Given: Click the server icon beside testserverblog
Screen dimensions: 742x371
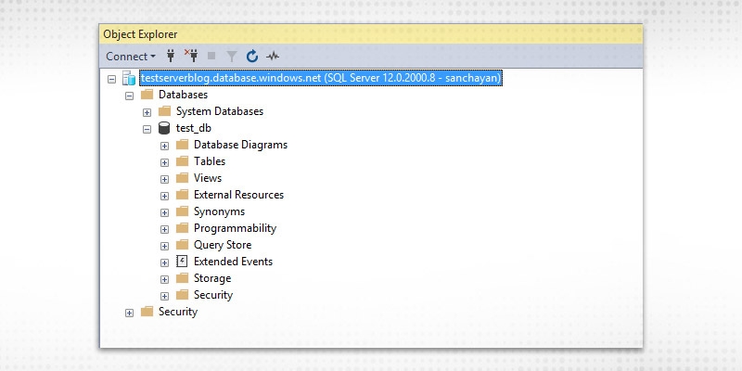Looking at the screenshot, I should pos(129,78).
